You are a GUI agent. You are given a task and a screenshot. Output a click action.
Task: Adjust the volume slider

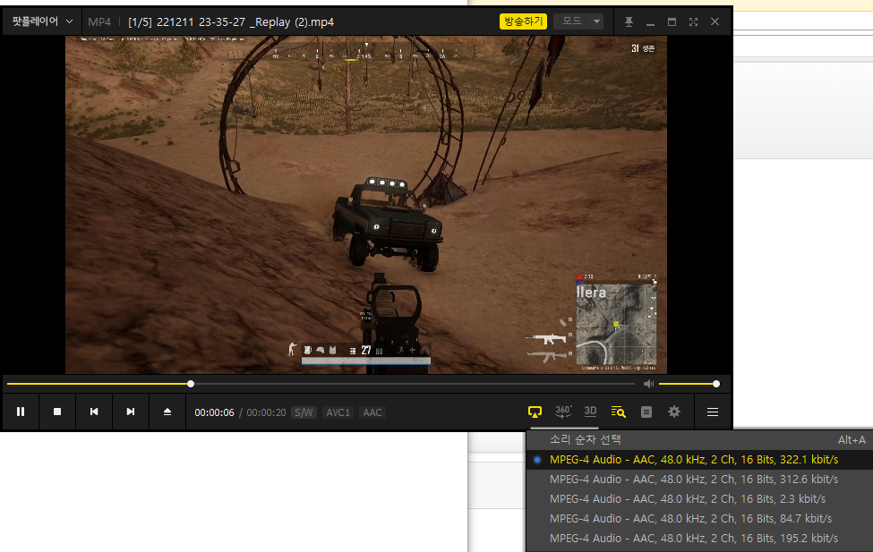point(689,384)
